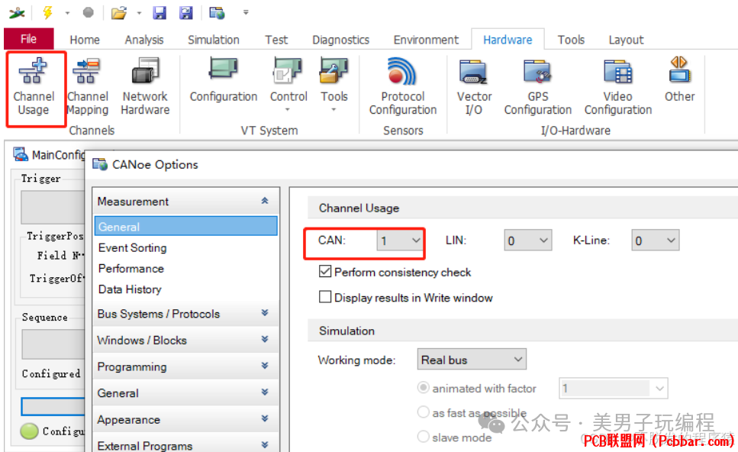This screenshot has width=738, height=452.
Task: Click the options window icon in quick toolbar
Action: pyautogui.click(x=217, y=13)
